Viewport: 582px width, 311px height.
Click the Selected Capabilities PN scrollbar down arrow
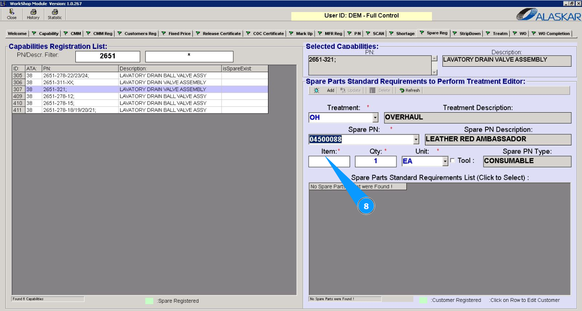click(x=435, y=72)
